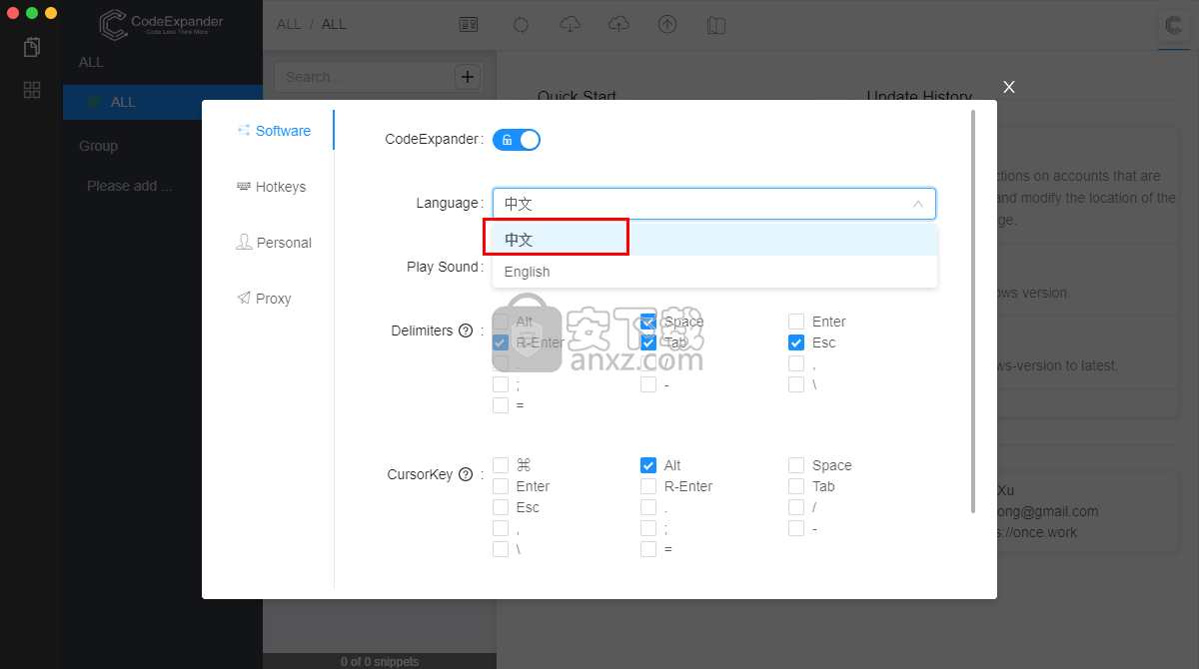This screenshot has height=669, width=1199.
Task: Check the R-Enter checkbox under CursorKey
Action: tap(648, 486)
